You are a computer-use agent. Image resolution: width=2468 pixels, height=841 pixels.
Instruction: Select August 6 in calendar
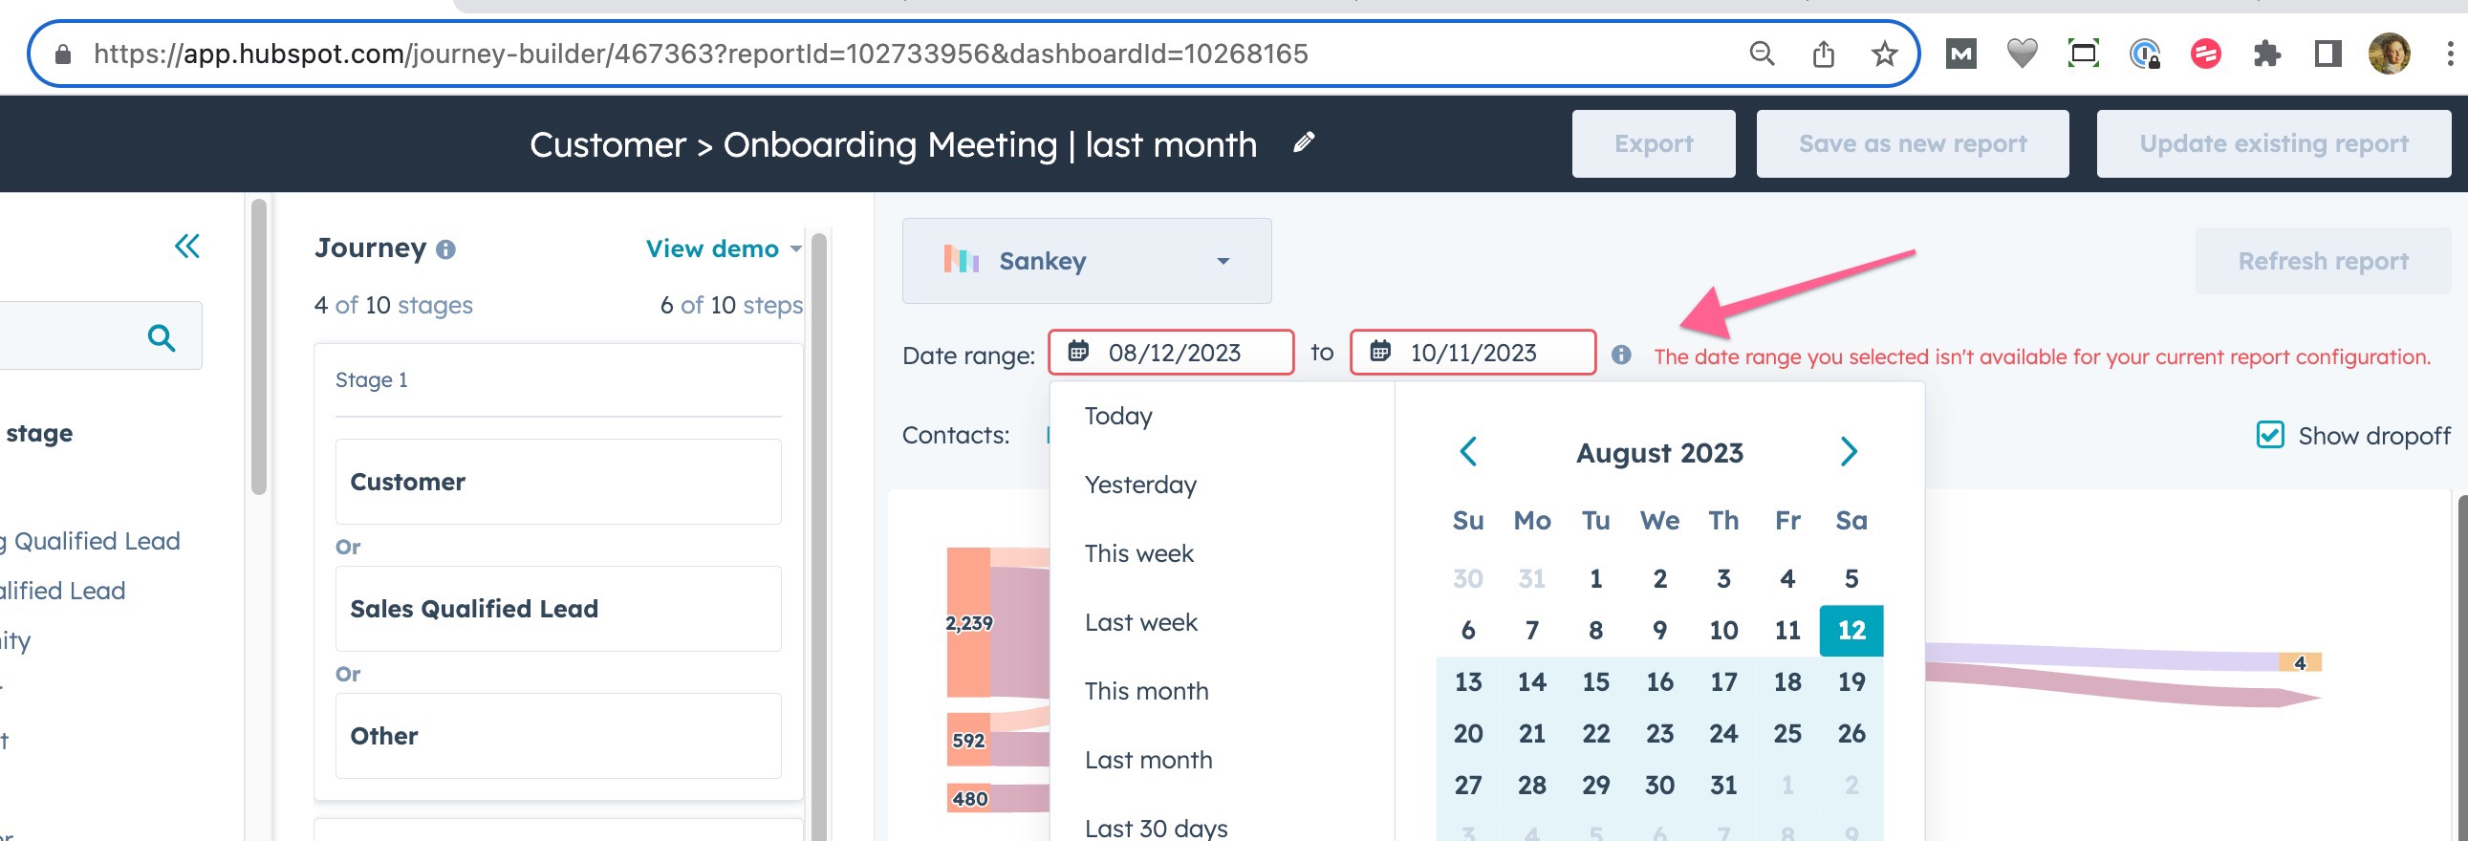(1468, 630)
